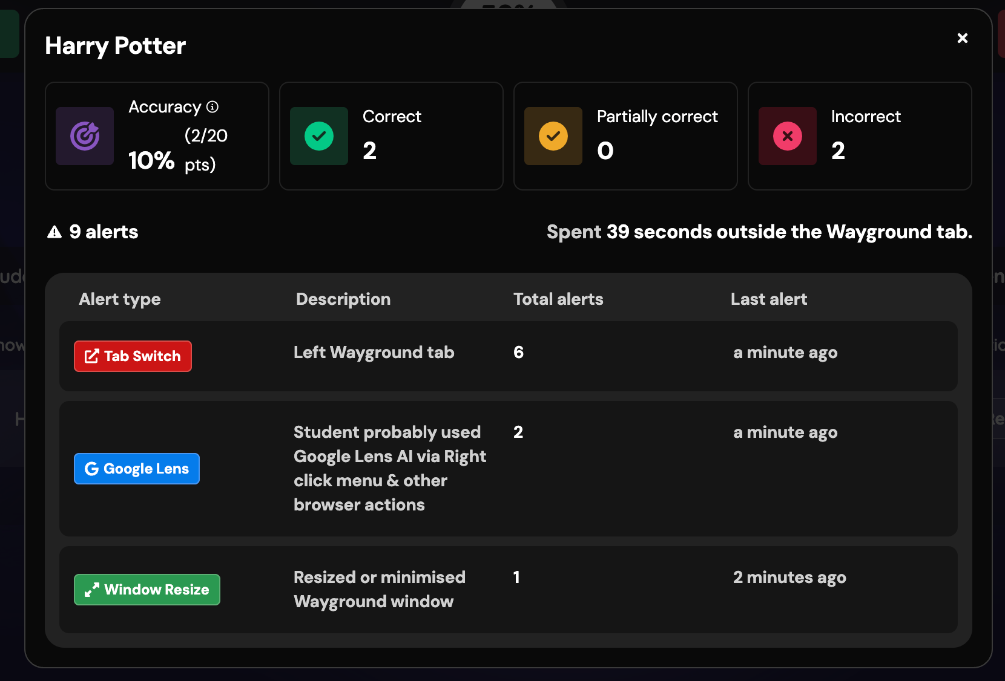This screenshot has height=681, width=1005.
Task: Click the green Correct checkmark icon
Action: [x=319, y=136]
